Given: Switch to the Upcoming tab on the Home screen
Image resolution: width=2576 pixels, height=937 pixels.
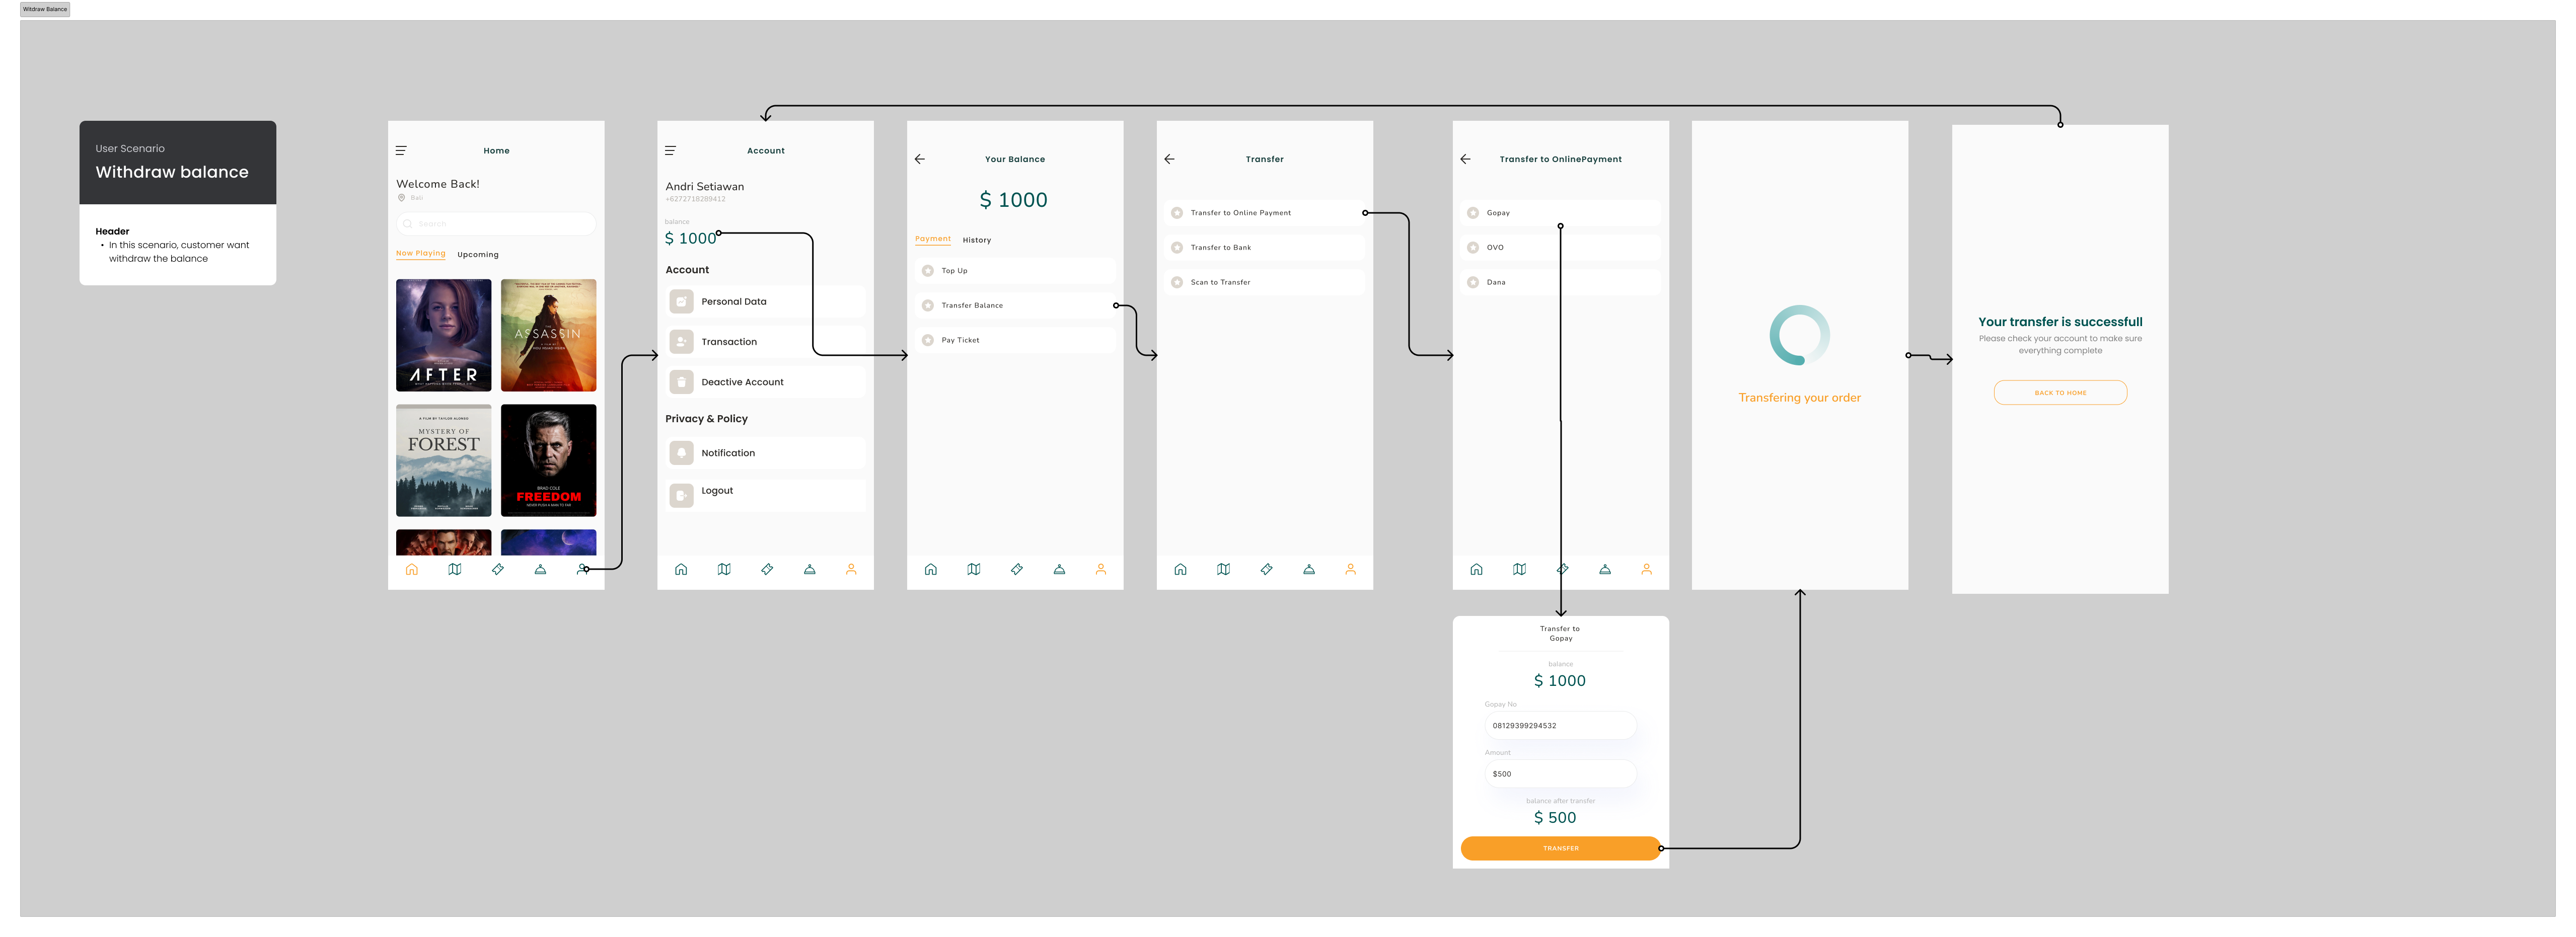Looking at the screenshot, I should (x=478, y=254).
